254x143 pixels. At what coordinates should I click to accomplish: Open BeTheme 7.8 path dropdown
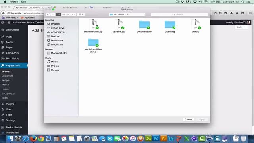pyautogui.click(x=127, y=14)
